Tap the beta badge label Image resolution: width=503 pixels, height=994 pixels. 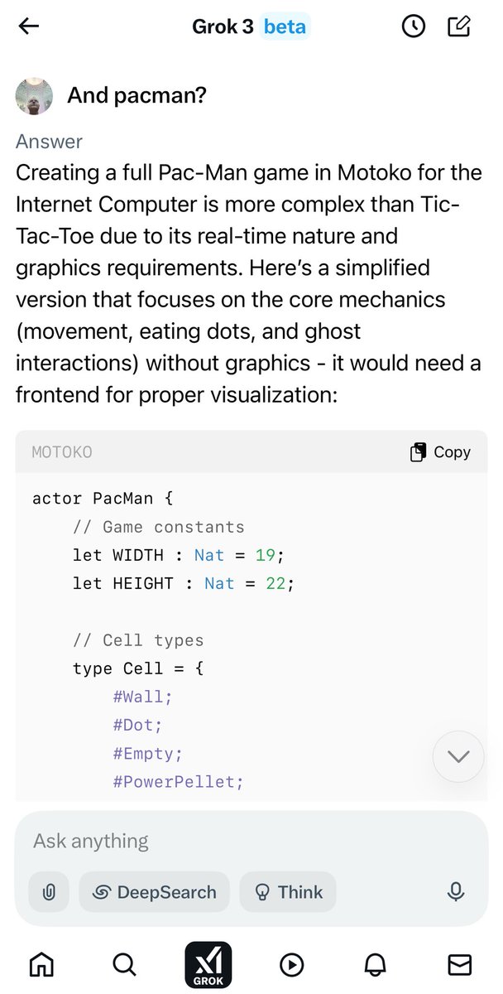click(285, 27)
